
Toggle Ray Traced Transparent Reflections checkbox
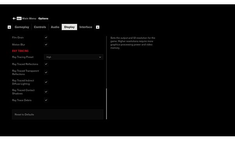click(46, 72)
